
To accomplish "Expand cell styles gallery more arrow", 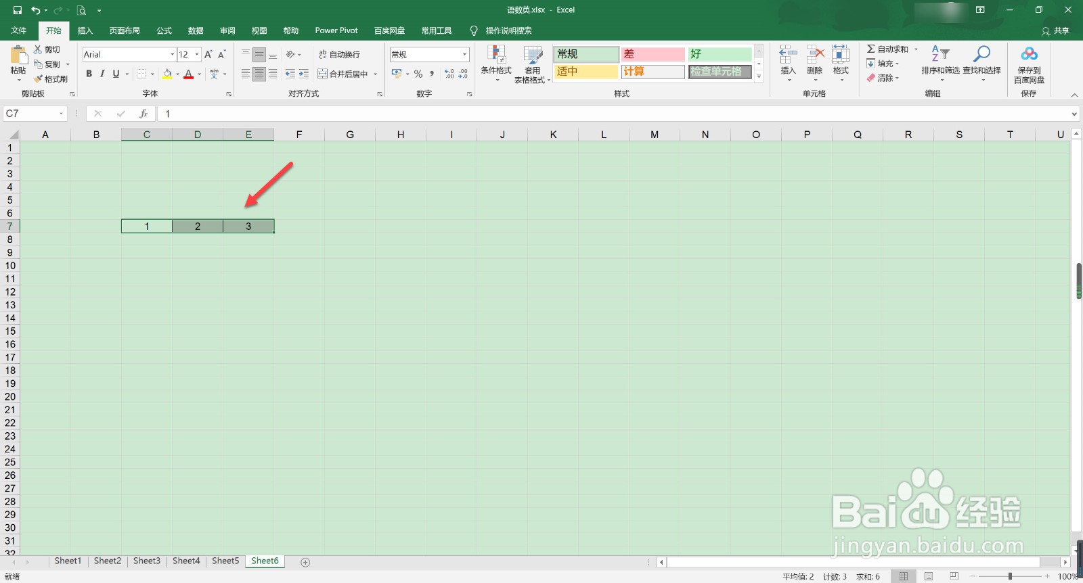I will 759,76.
